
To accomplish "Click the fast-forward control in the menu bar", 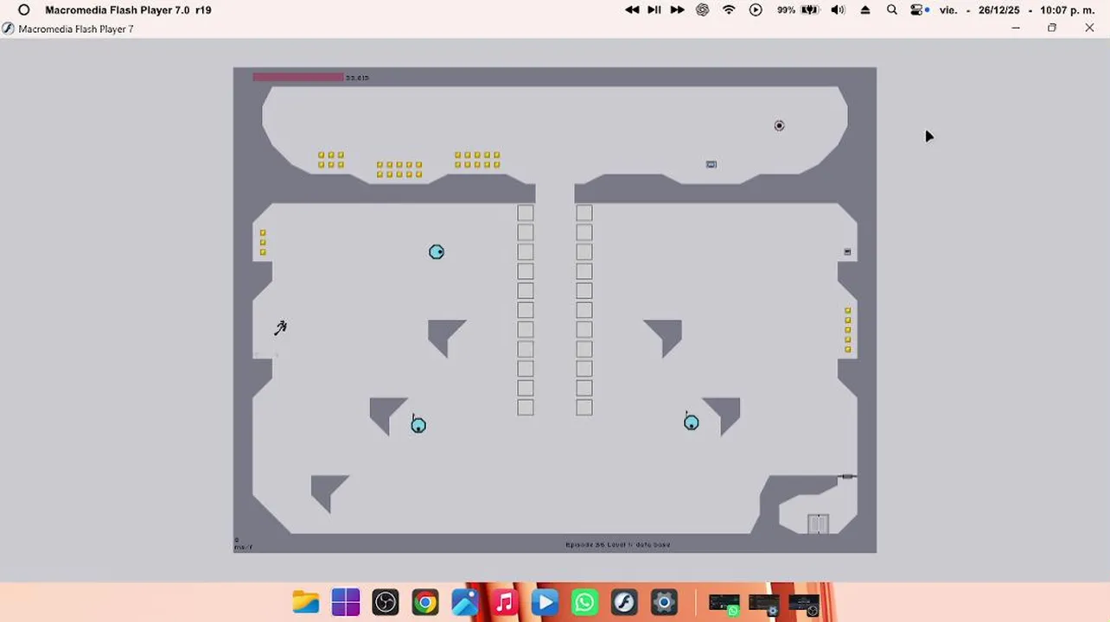I will pyautogui.click(x=677, y=10).
